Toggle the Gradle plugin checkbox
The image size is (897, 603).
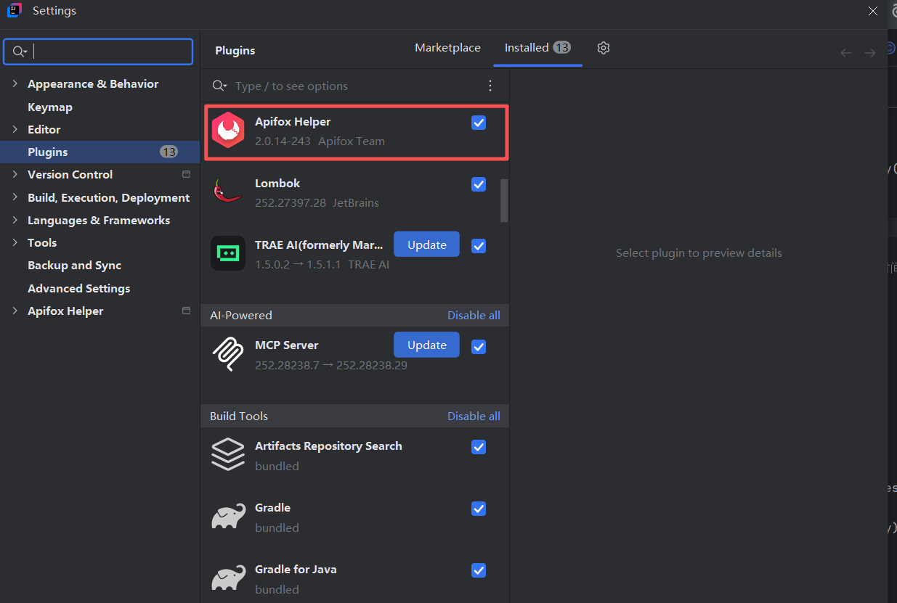pos(479,509)
